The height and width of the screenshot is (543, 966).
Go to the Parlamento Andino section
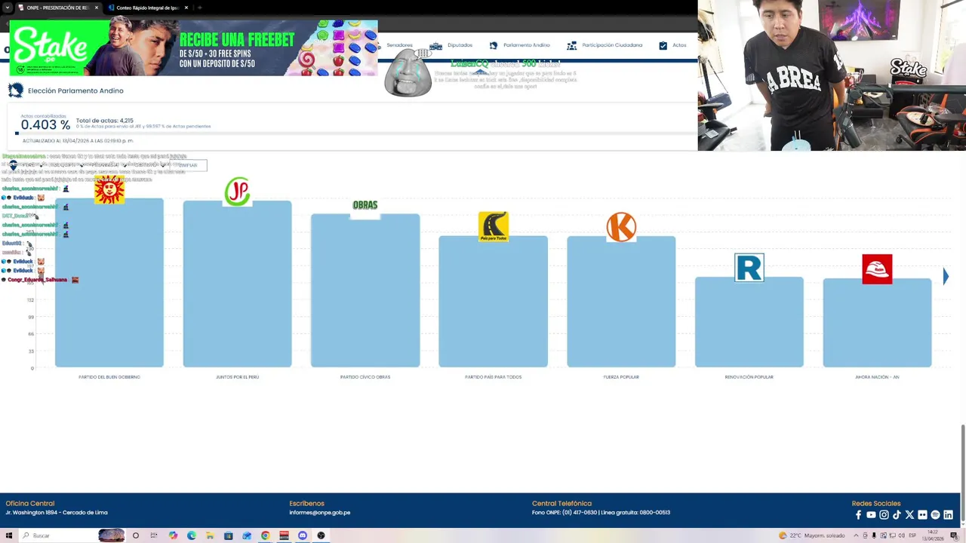[527, 45]
